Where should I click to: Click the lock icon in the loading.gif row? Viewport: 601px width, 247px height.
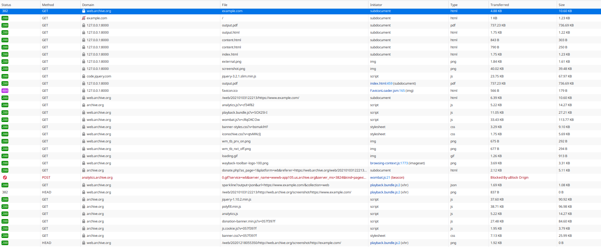click(84, 156)
